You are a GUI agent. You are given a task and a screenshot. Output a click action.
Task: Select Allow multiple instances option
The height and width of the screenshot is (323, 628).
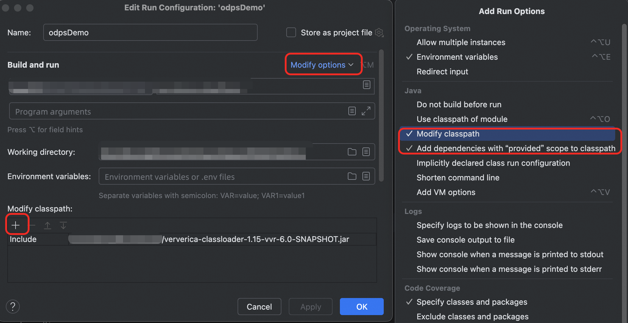click(461, 42)
